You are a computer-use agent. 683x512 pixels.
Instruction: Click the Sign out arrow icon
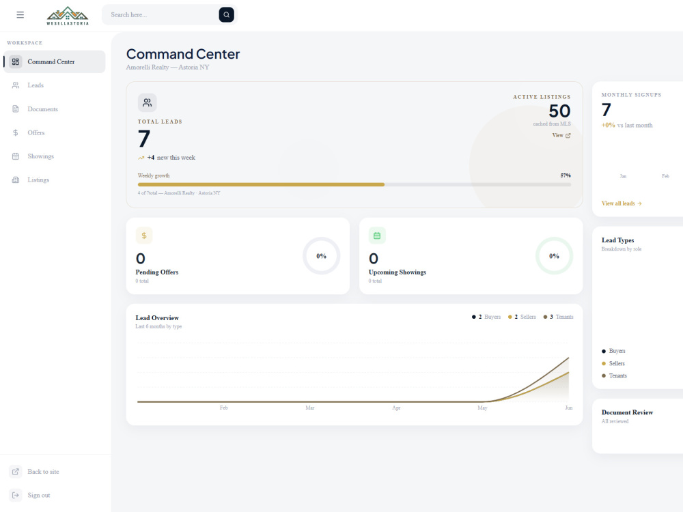coord(16,495)
